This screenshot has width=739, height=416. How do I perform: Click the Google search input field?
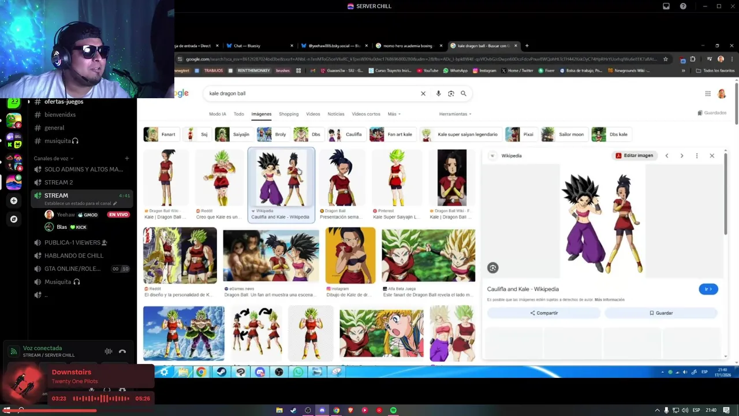[312, 94]
